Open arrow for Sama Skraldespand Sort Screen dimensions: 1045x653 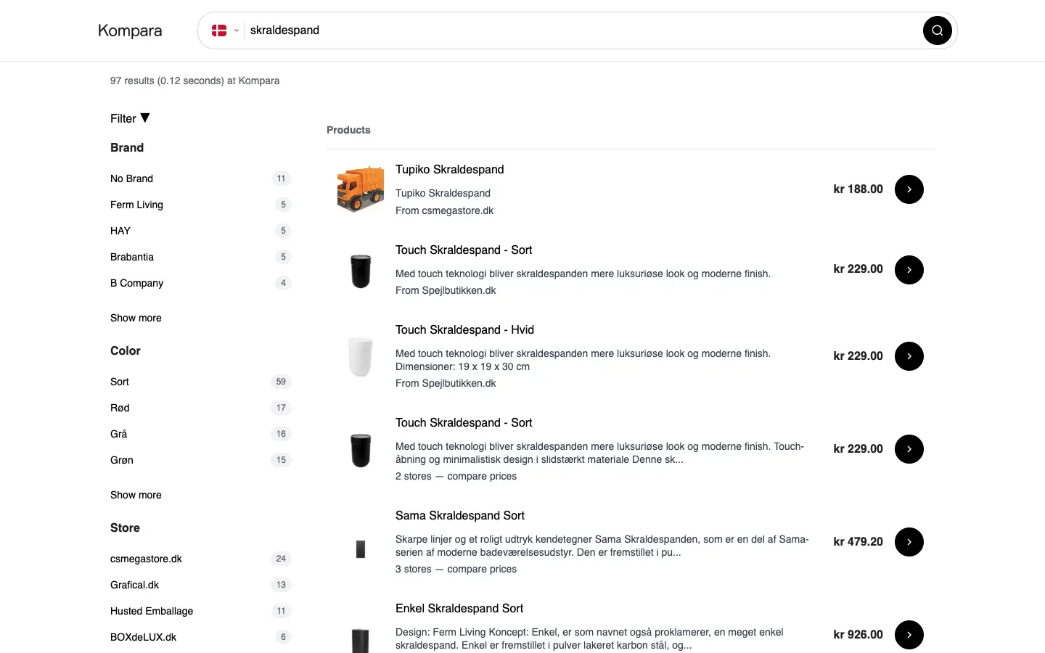(909, 542)
